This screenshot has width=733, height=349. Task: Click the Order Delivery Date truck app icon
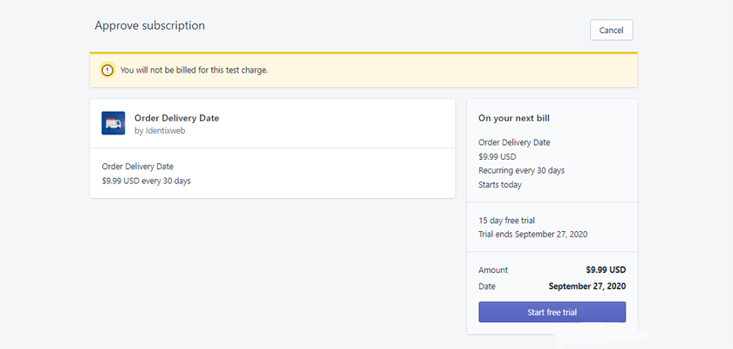point(113,123)
